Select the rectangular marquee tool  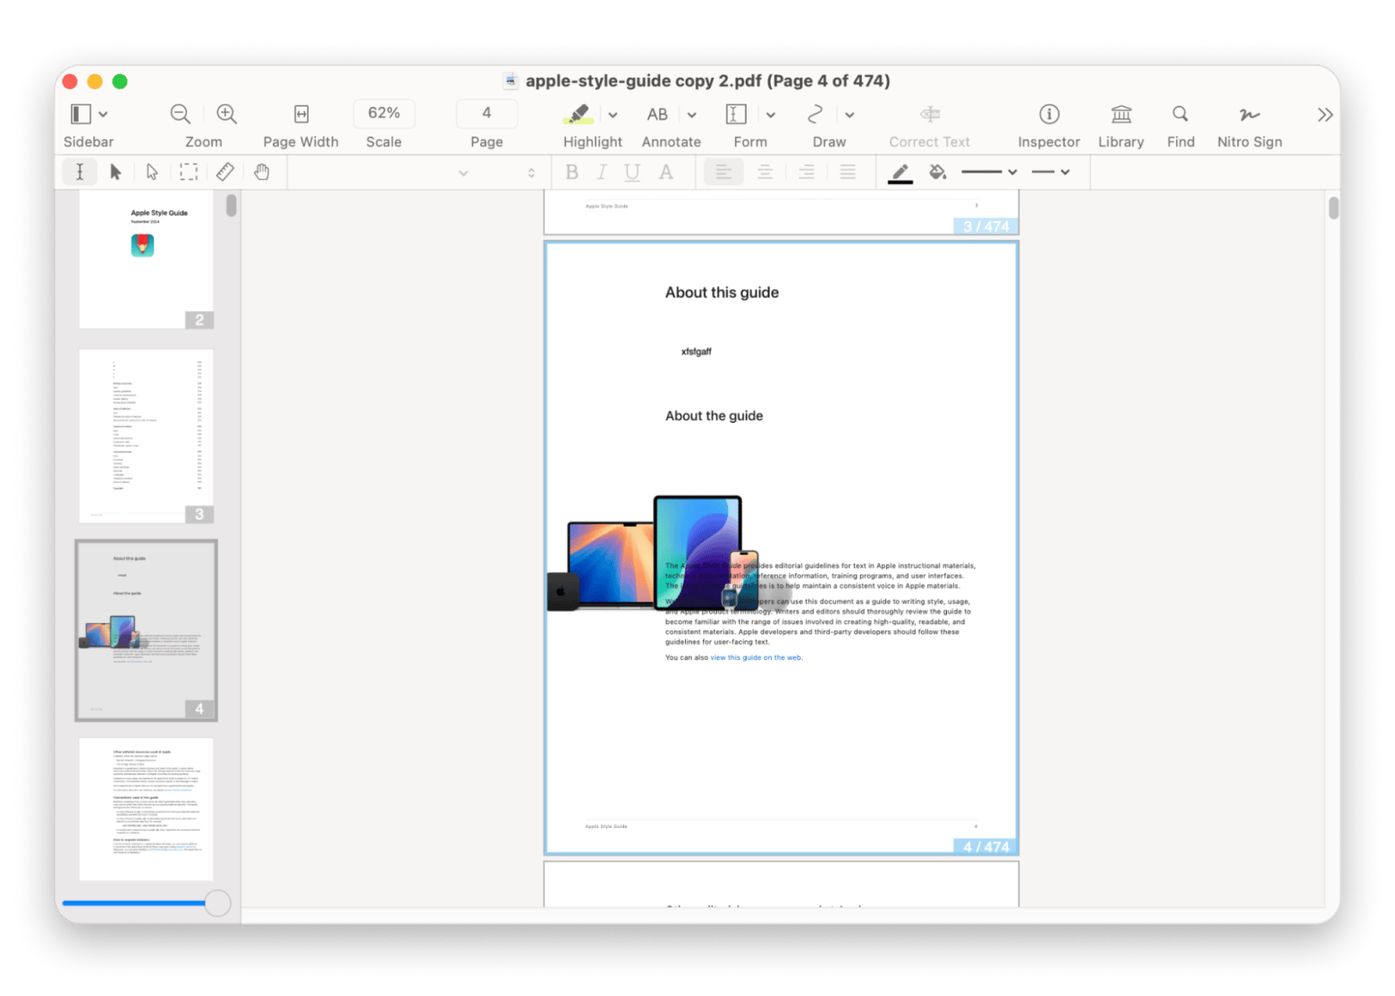coord(189,172)
